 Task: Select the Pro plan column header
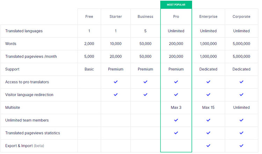coord(176,16)
